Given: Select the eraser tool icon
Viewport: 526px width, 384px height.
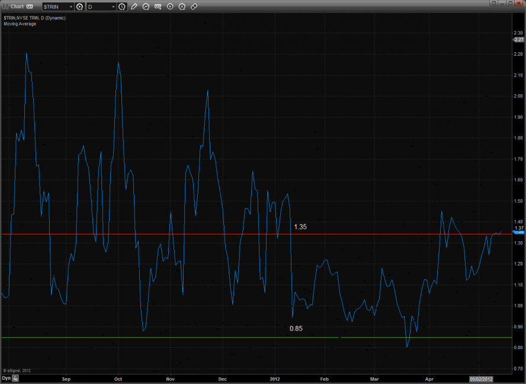Looking at the screenshot, I should [x=194, y=7].
